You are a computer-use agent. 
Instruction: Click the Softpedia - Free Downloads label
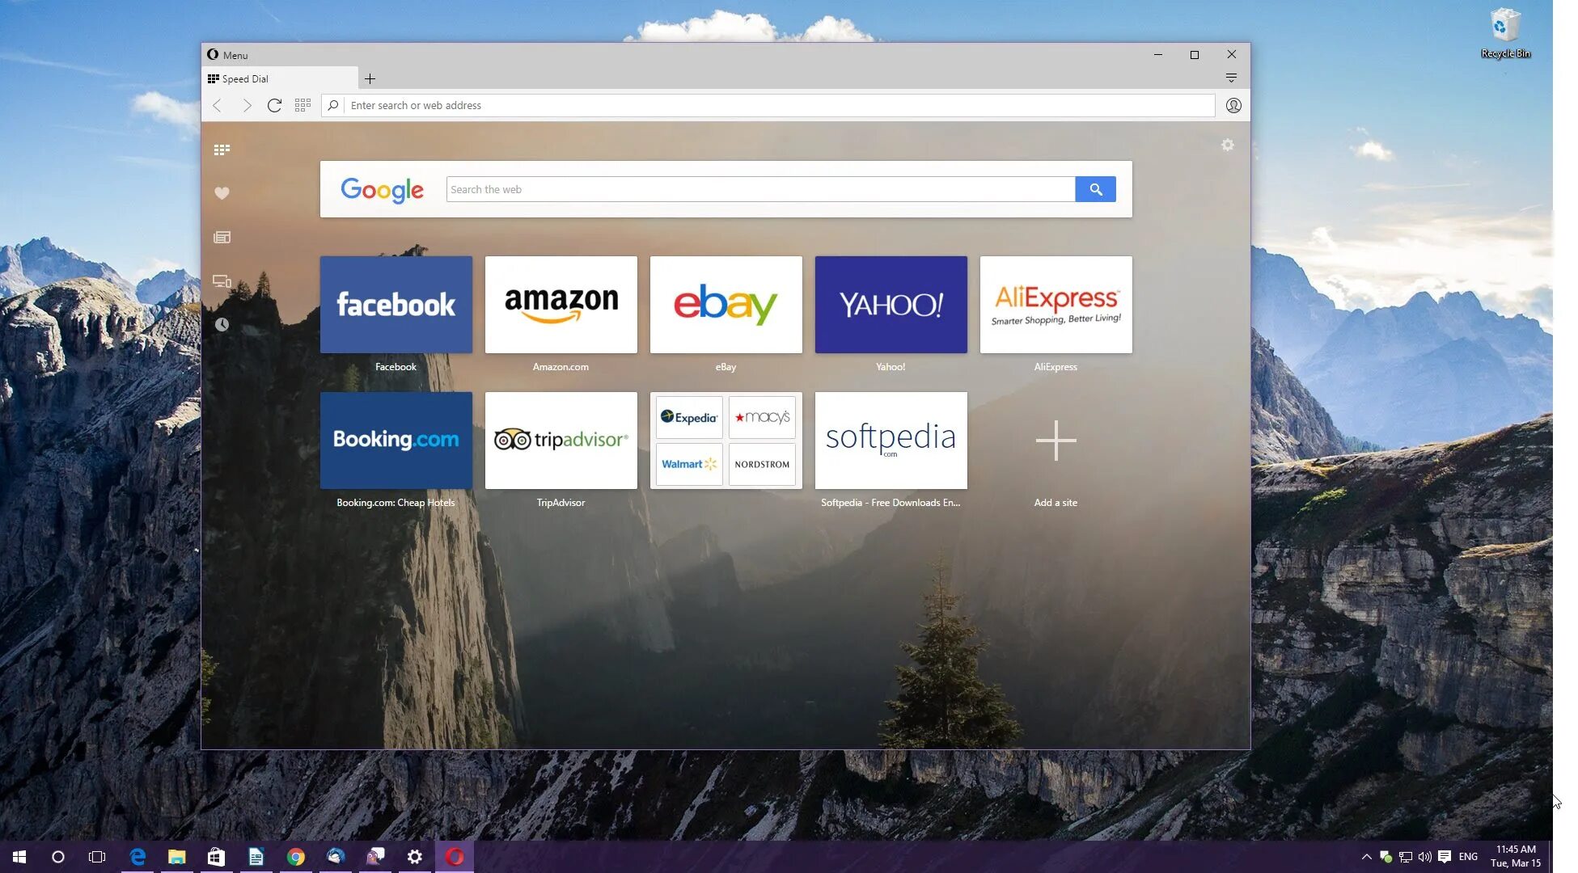[891, 503]
